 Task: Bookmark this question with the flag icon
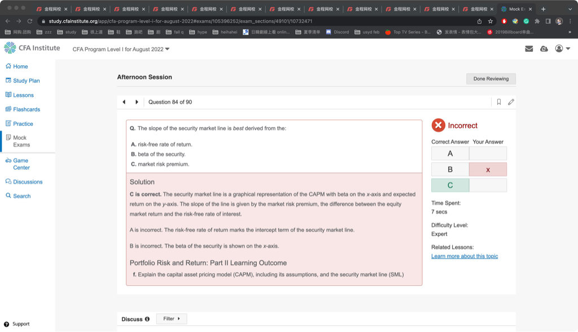[499, 102]
